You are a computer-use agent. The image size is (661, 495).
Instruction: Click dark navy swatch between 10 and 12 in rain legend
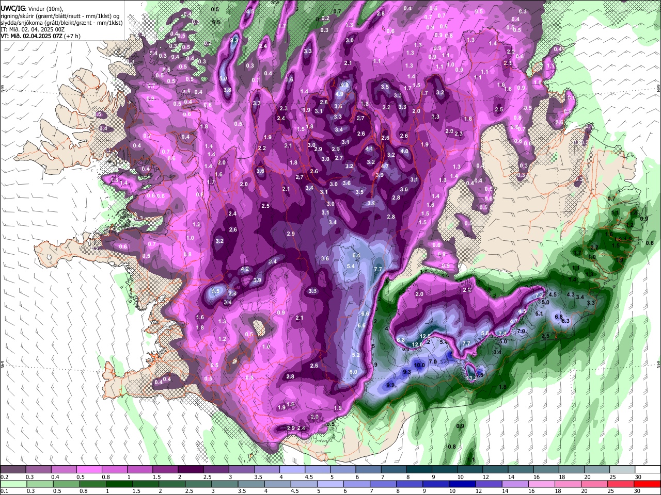462,484
